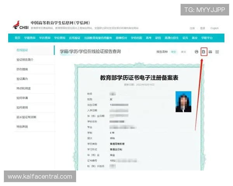Click the heading 学籍/学历/学位在线验证报告查询
Viewport: 233px width, 186px height.
point(90,52)
